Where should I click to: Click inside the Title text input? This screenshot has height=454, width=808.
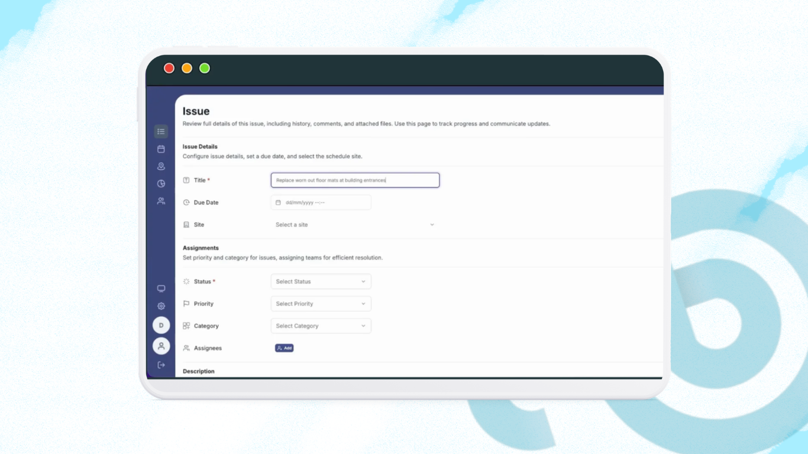(x=355, y=180)
